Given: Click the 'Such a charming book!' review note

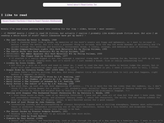Looking at the screenshot, I should (86, 45).
